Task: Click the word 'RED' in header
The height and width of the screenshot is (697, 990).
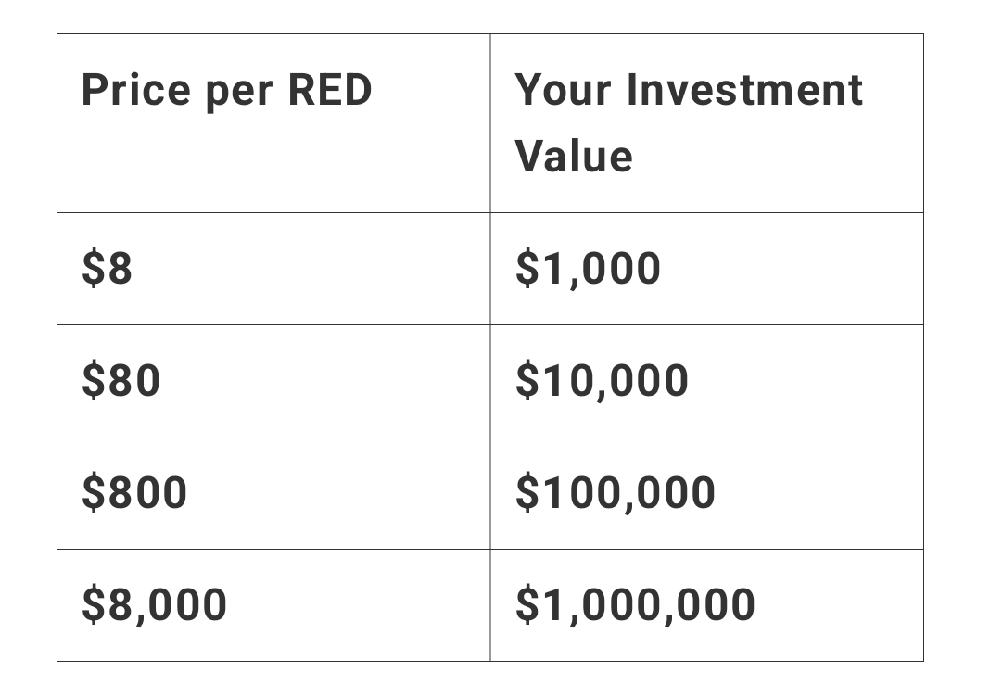Action: 330,90
